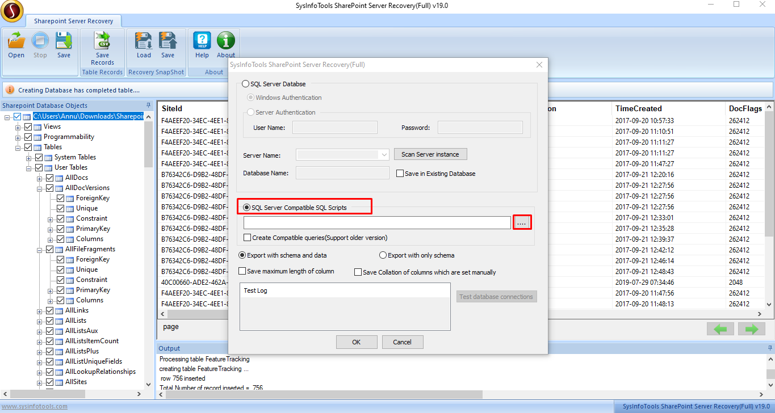Viewport: 775px width, 413px height.
Task: Click the SiteId column header
Action: coord(172,108)
